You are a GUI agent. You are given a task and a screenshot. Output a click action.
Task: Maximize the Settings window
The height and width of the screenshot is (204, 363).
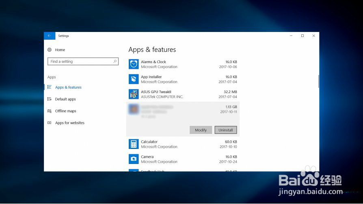pos(302,36)
